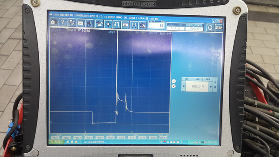Click the STOP button

(219, 28)
